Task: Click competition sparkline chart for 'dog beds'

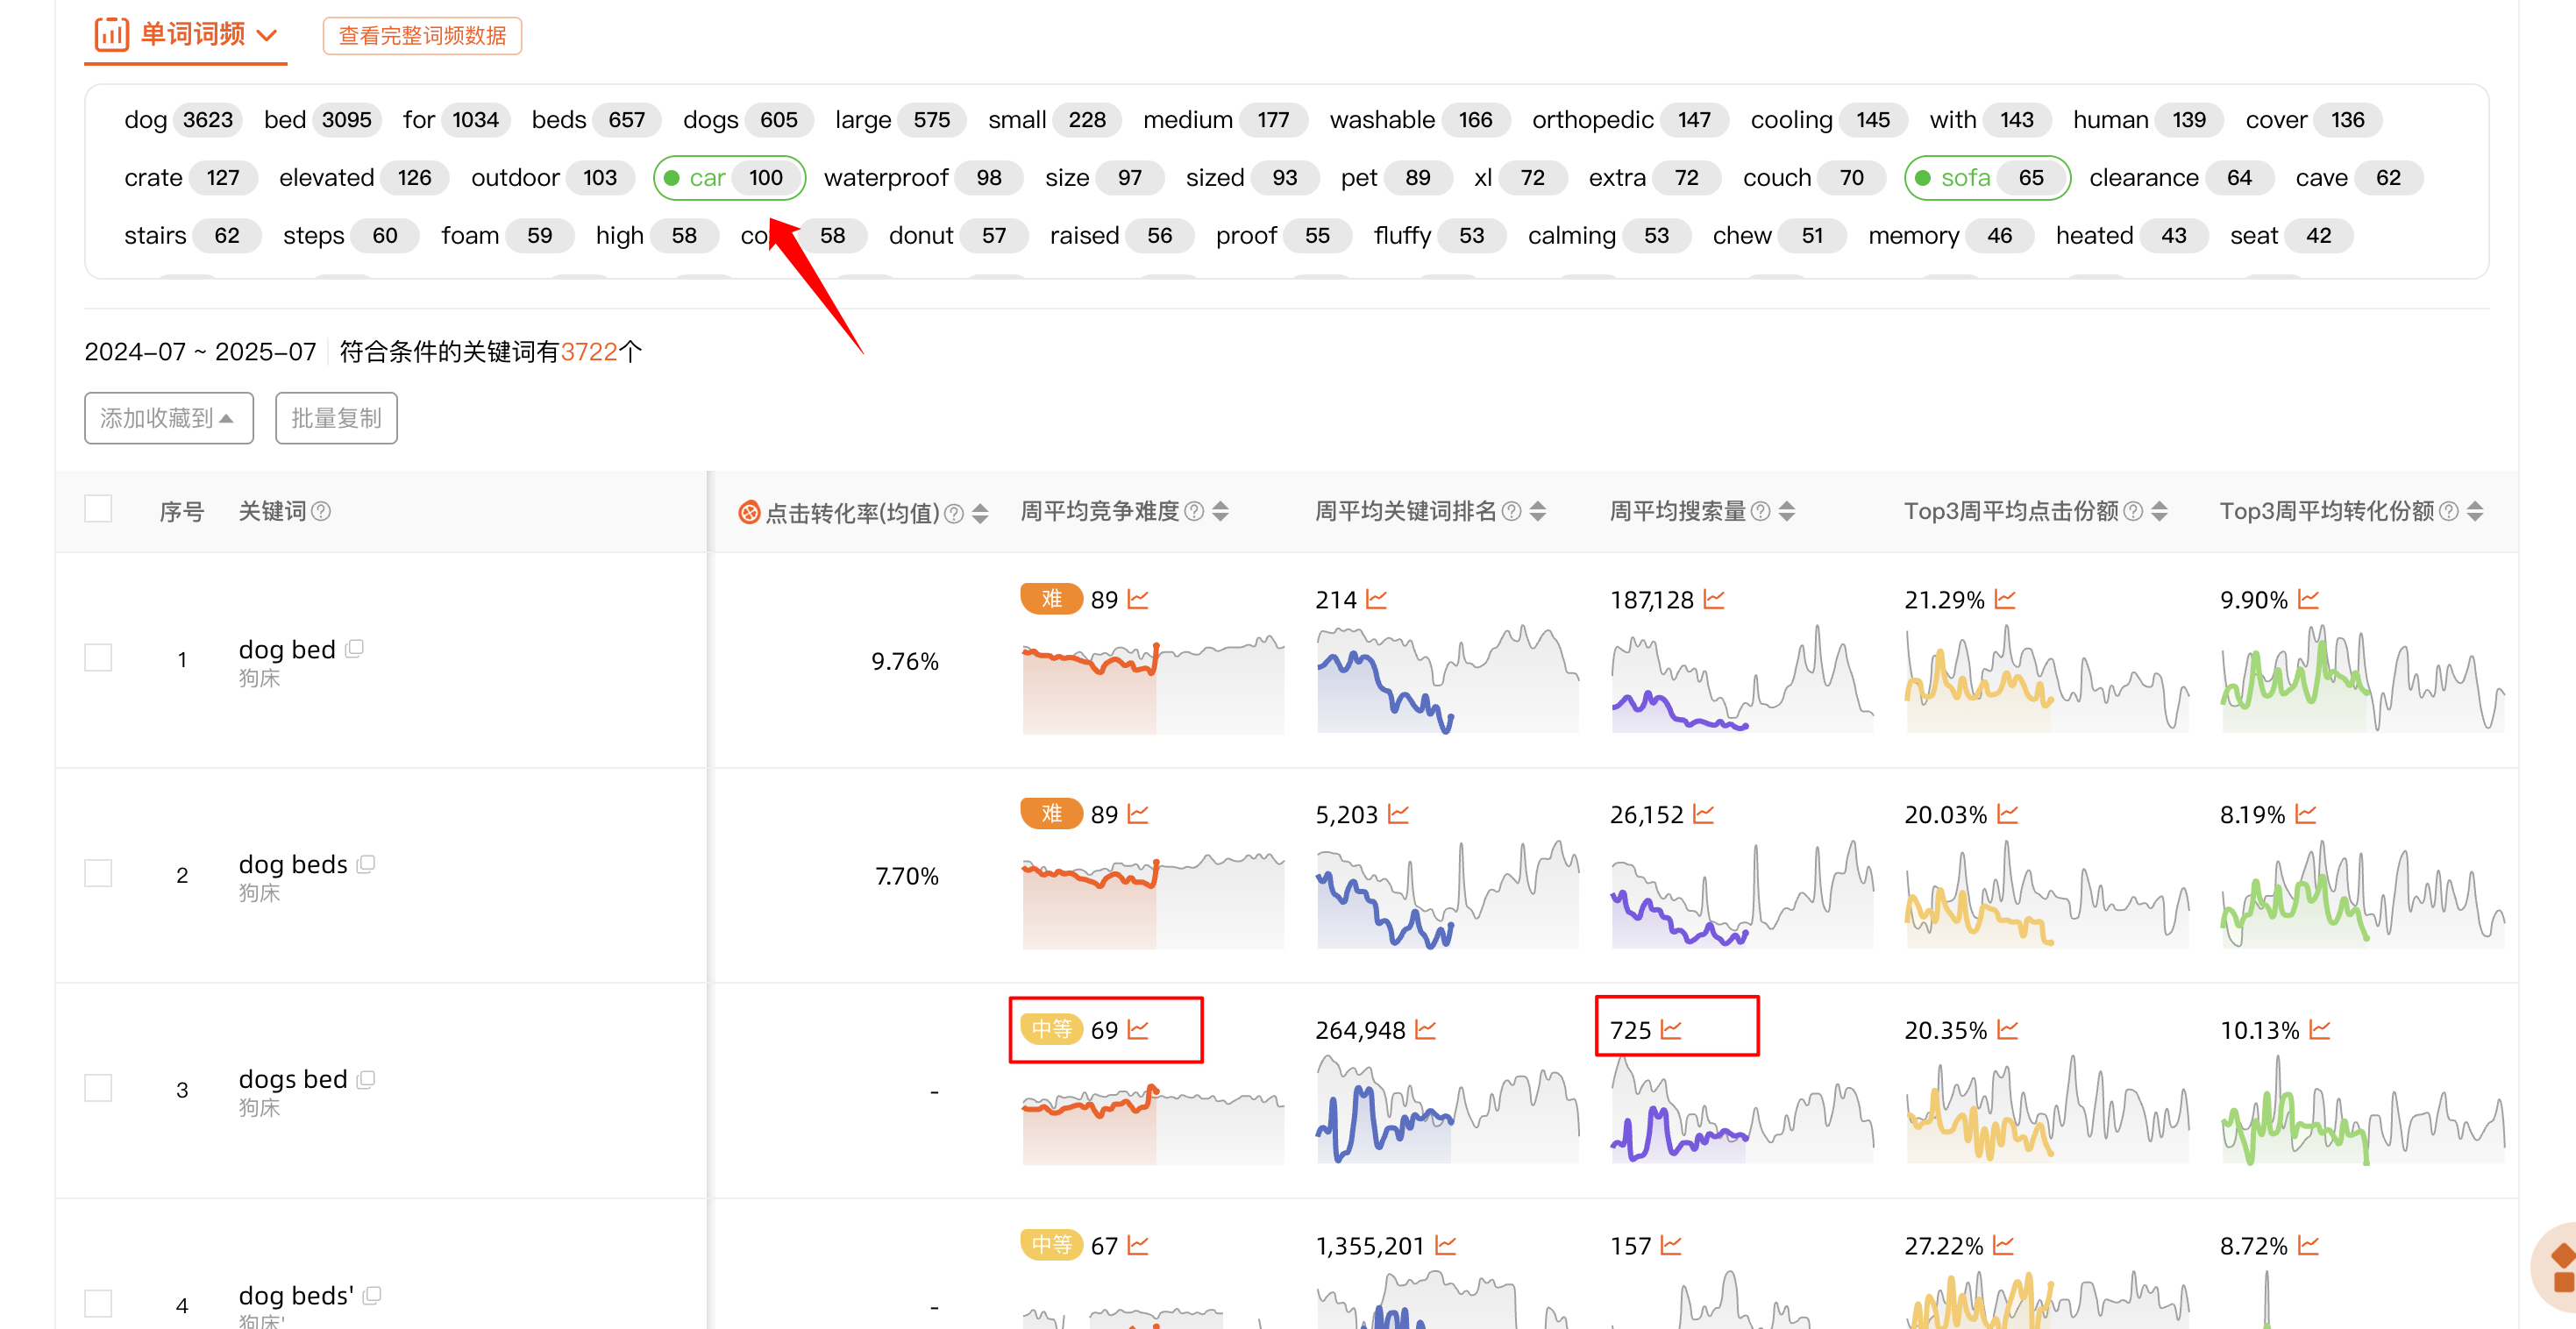Action: pos(1152,900)
